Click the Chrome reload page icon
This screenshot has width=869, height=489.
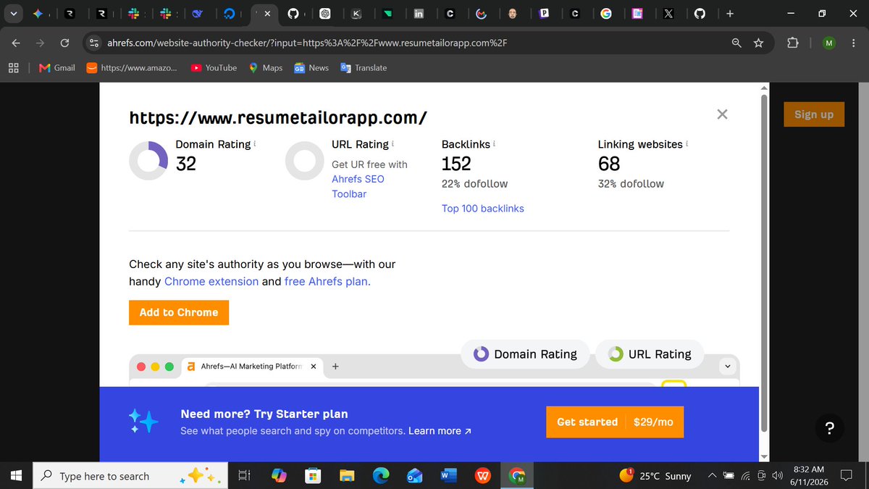64,43
